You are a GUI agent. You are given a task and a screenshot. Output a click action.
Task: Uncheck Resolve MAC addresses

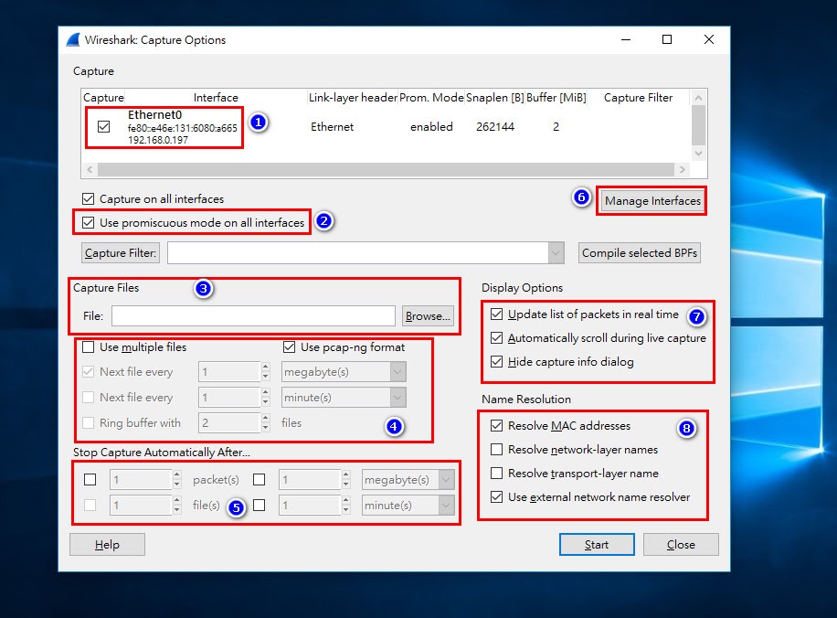(496, 426)
